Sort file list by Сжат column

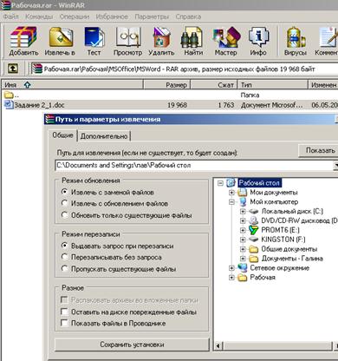(x=214, y=85)
